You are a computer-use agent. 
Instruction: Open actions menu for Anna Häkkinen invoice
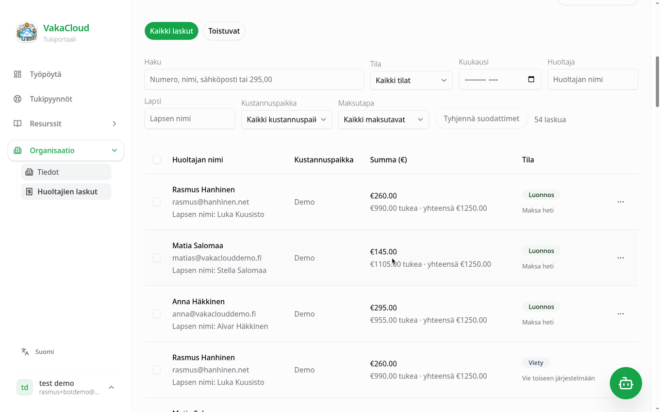621,314
